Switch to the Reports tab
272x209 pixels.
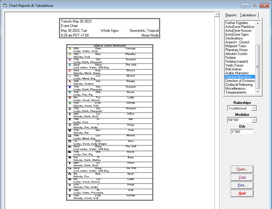pos(231,15)
